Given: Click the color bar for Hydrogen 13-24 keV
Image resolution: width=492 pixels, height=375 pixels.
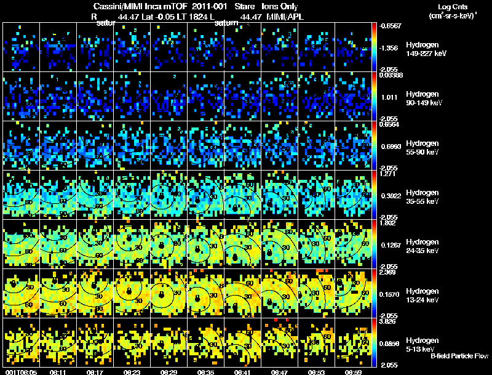Looking at the screenshot, I should [x=374, y=294].
